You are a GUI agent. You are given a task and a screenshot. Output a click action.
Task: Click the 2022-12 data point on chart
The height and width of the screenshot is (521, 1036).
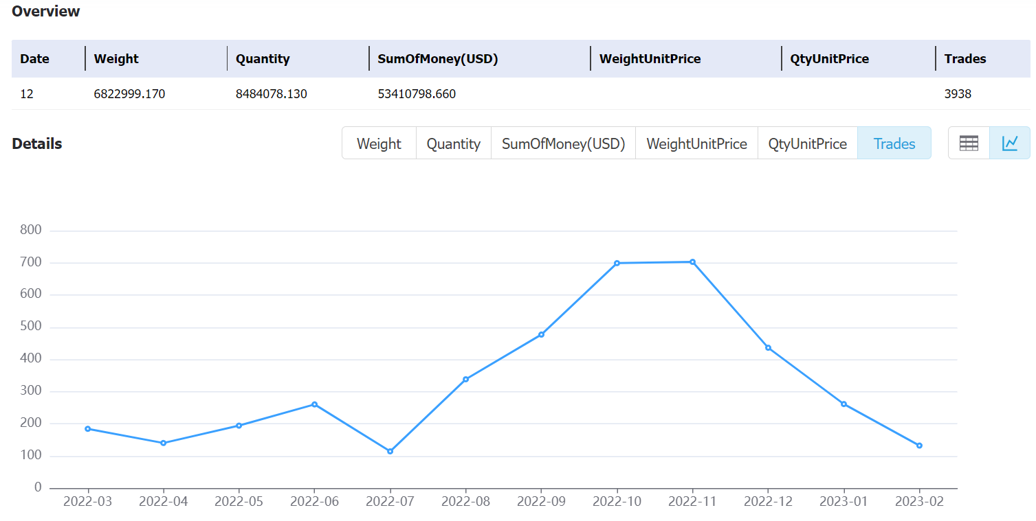[768, 347]
